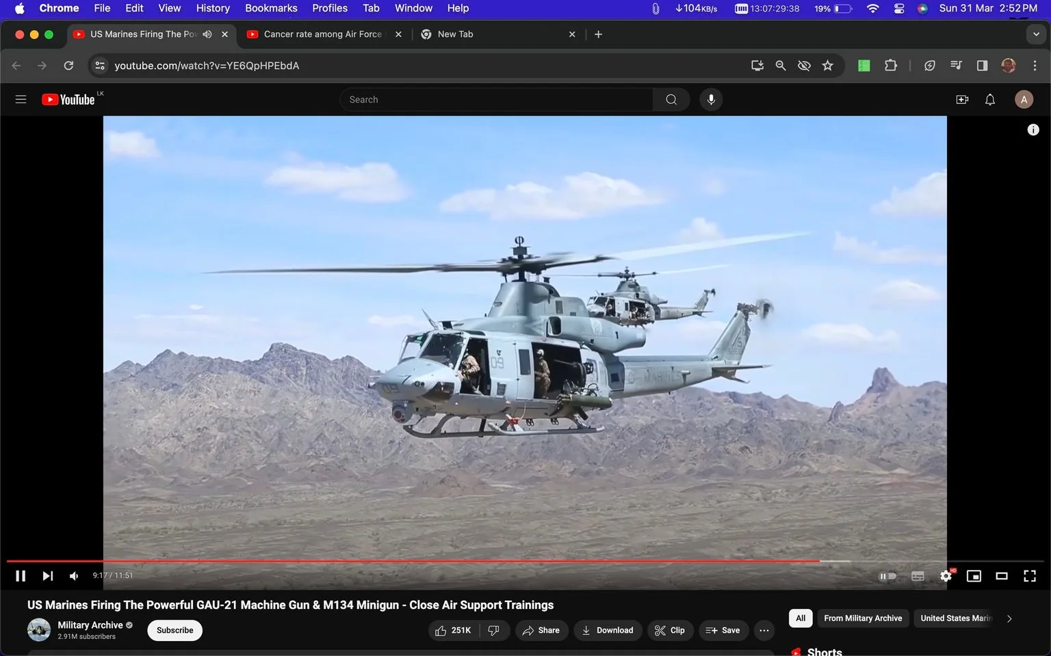Open the zoom magnifier in address bar

(x=781, y=66)
